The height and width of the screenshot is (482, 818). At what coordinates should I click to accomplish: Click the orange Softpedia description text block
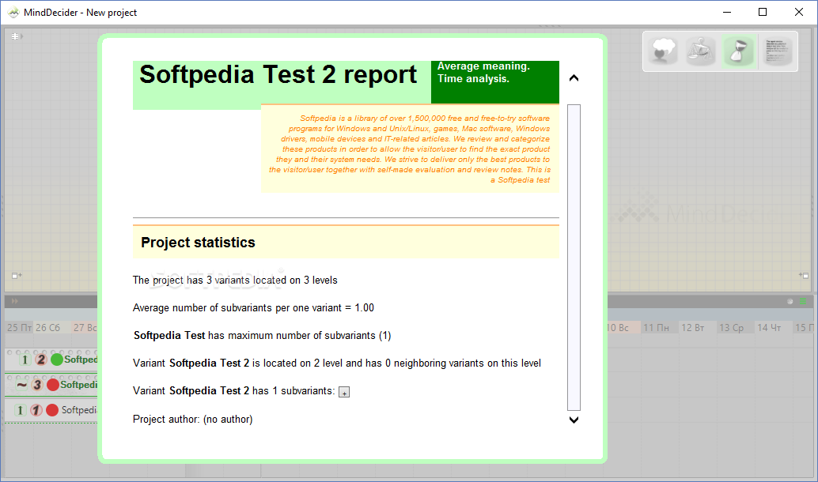tap(410, 149)
